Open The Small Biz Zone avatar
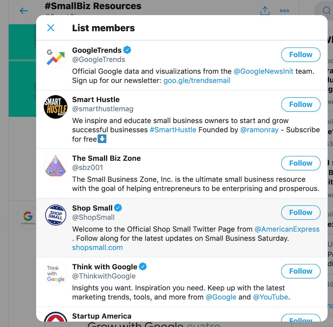The width and height of the screenshot is (333, 327). 55,165
